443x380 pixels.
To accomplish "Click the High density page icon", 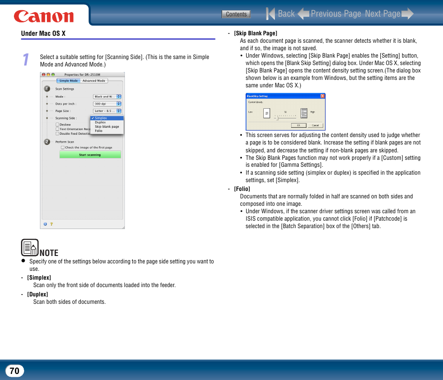I will click(304, 113).
